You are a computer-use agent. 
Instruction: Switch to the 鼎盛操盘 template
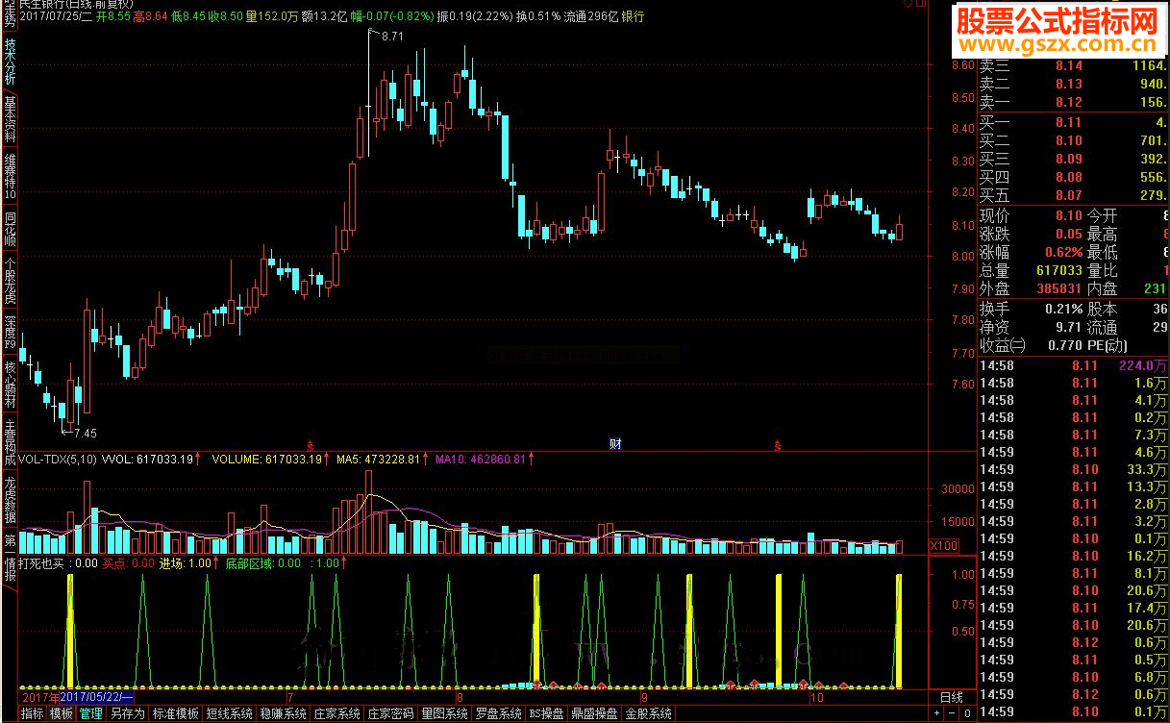(594, 714)
